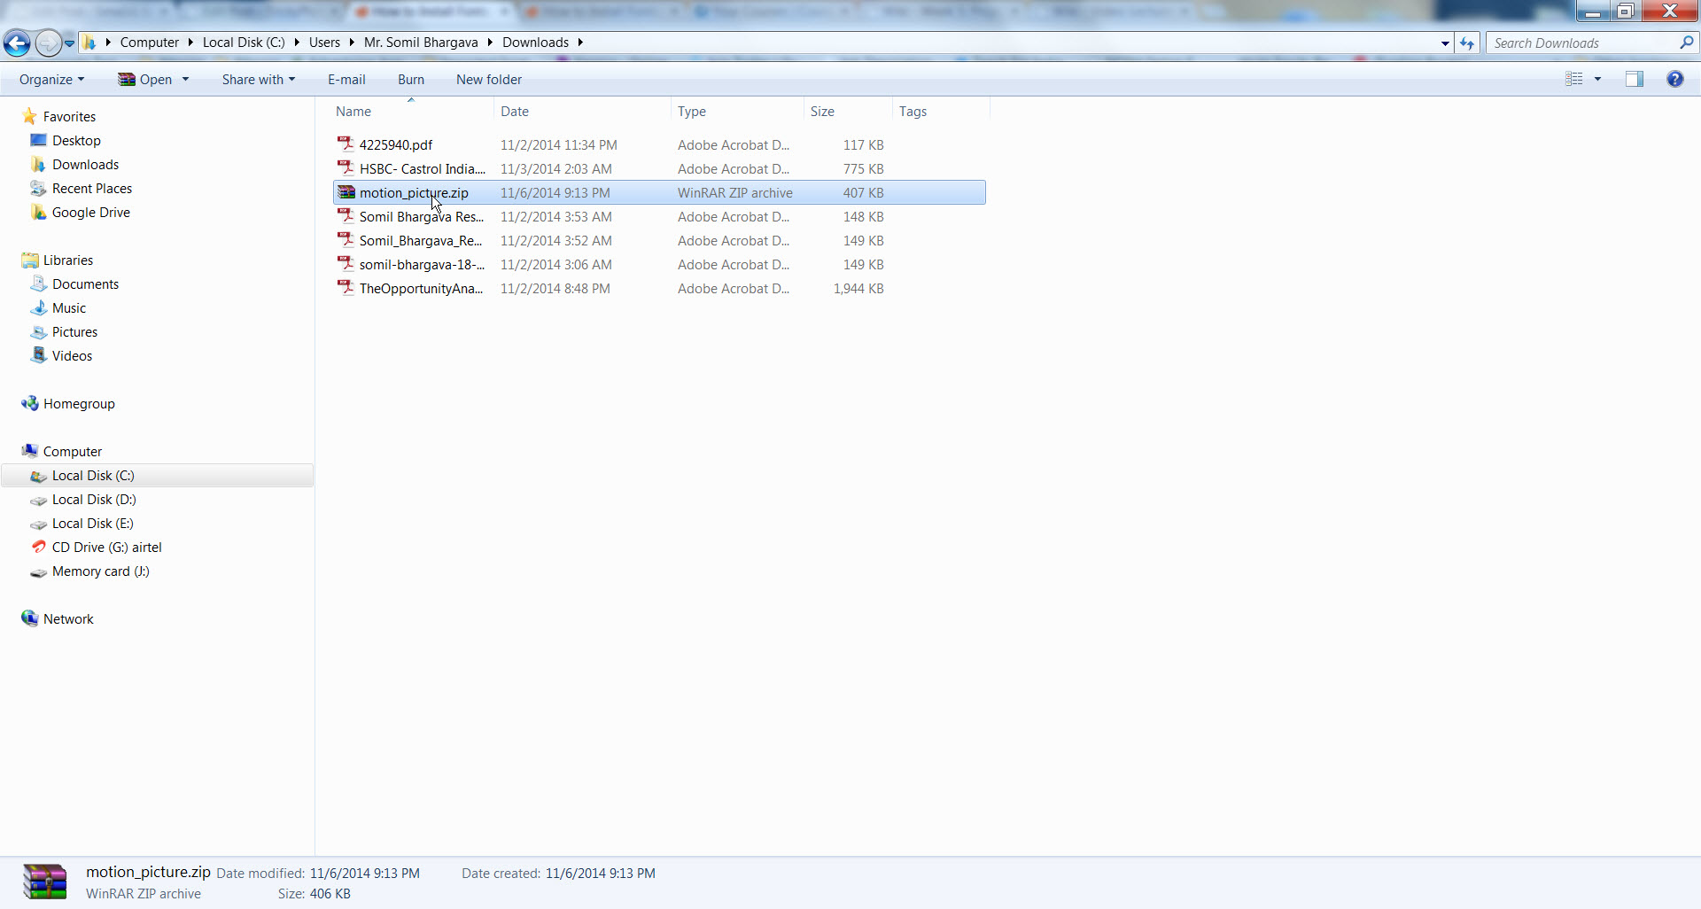Open the view options dropdown arrow
Viewport: 1701px width, 909px height.
tap(1598, 79)
